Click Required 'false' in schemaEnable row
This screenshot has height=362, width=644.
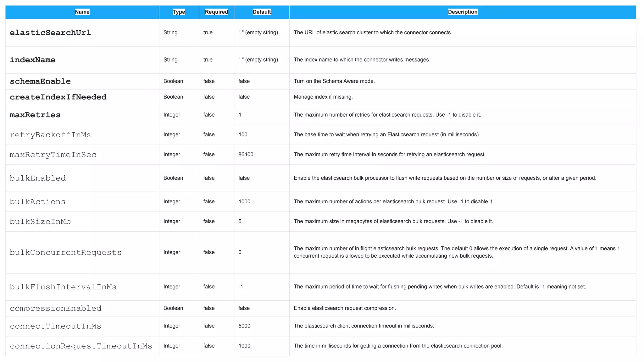[209, 81]
